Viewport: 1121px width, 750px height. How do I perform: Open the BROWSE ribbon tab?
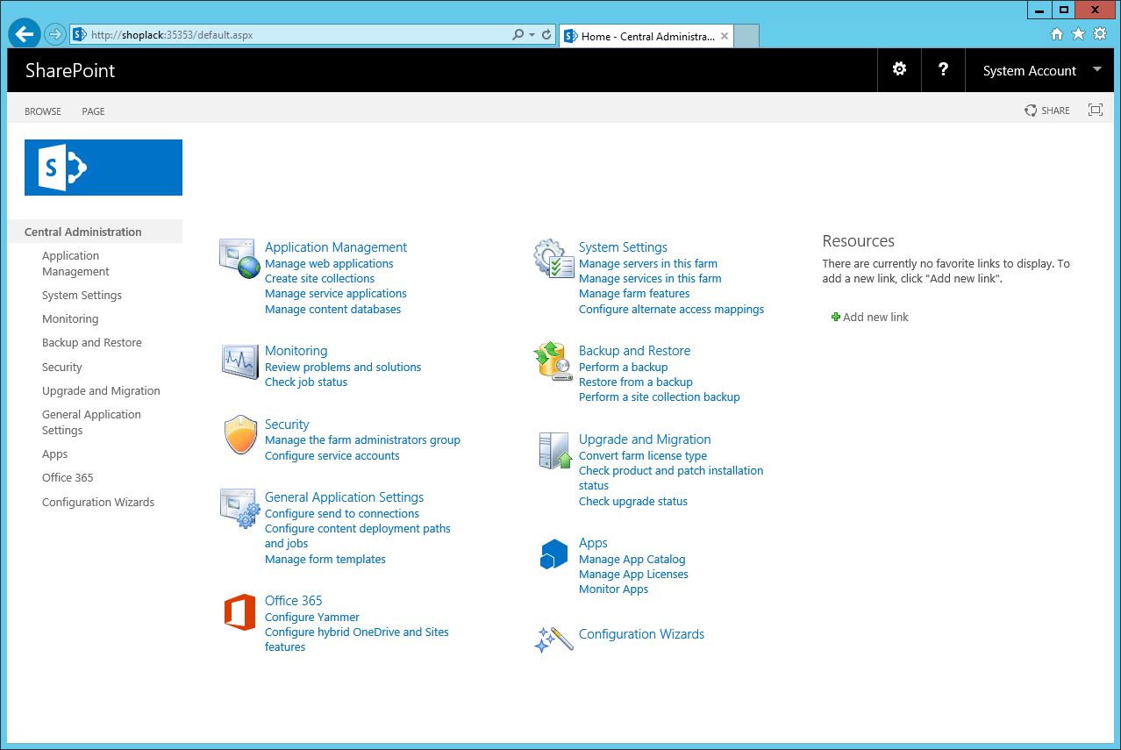43,111
